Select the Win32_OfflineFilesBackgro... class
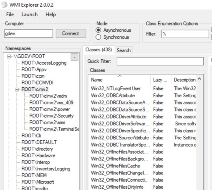Screen dimensions: 212x190 (119, 159)
